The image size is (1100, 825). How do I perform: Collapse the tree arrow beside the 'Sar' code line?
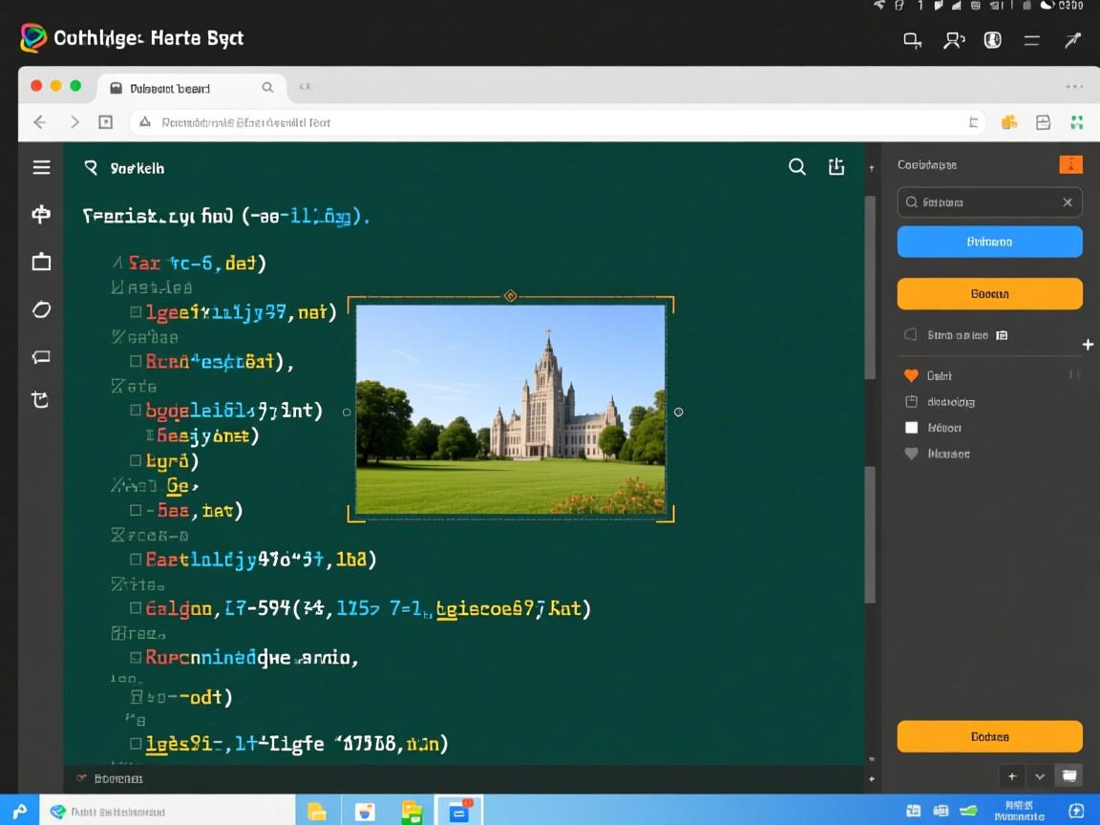(x=116, y=262)
